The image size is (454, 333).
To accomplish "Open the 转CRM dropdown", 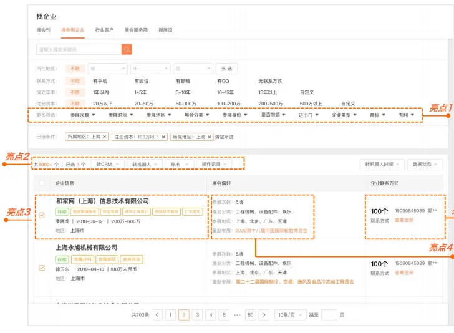I will click(108, 164).
